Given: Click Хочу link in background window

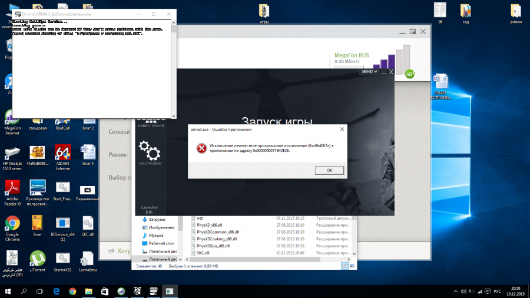Looking at the screenshot, I should pos(124,251).
